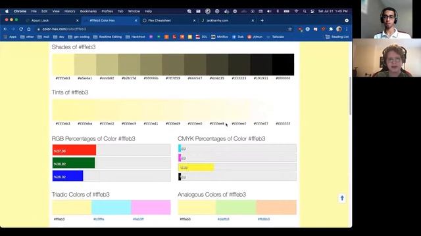421x236 pixels.
Task: Open the Apple menu
Action: point(7,11)
